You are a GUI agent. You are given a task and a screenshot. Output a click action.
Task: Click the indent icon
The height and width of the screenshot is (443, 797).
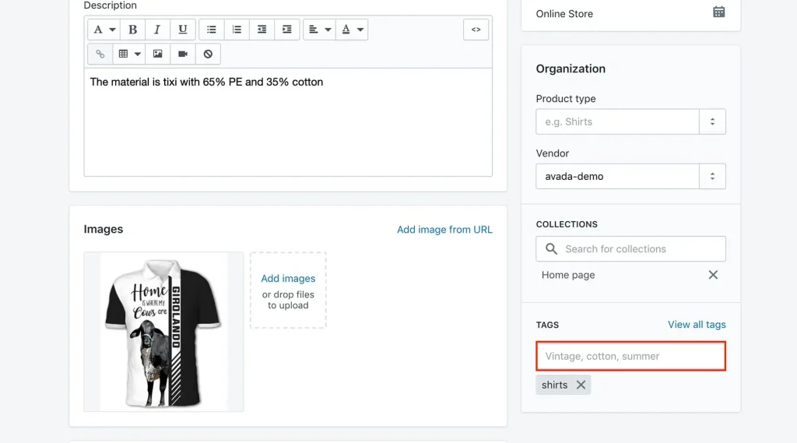tap(286, 30)
